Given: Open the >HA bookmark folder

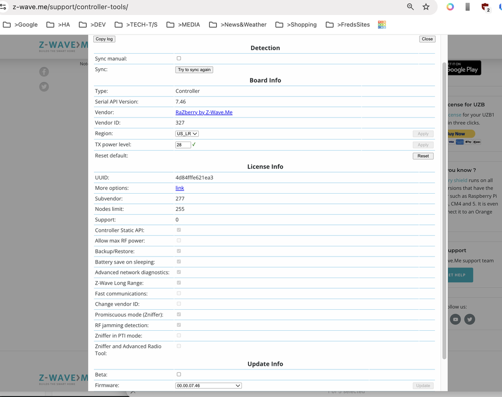Looking at the screenshot, I should [x=58, y=25].
